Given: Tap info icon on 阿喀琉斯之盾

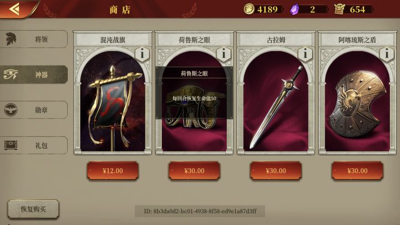Looking at the screenshot, I should tap(387, 54).
